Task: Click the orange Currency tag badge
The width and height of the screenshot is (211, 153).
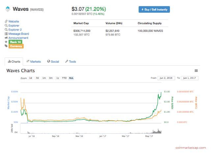Action: tap(16, 46)
